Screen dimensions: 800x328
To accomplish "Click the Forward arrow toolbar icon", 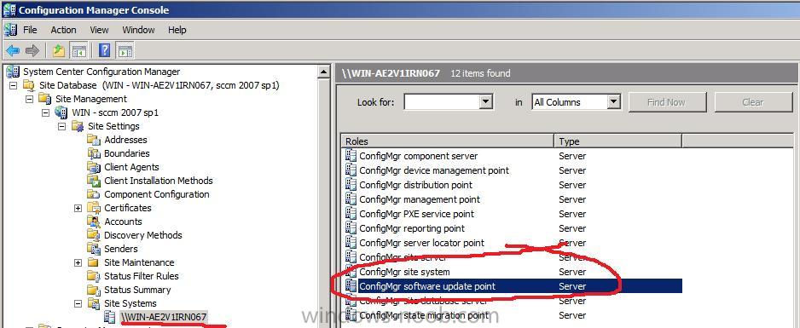I will click(32, 50).
